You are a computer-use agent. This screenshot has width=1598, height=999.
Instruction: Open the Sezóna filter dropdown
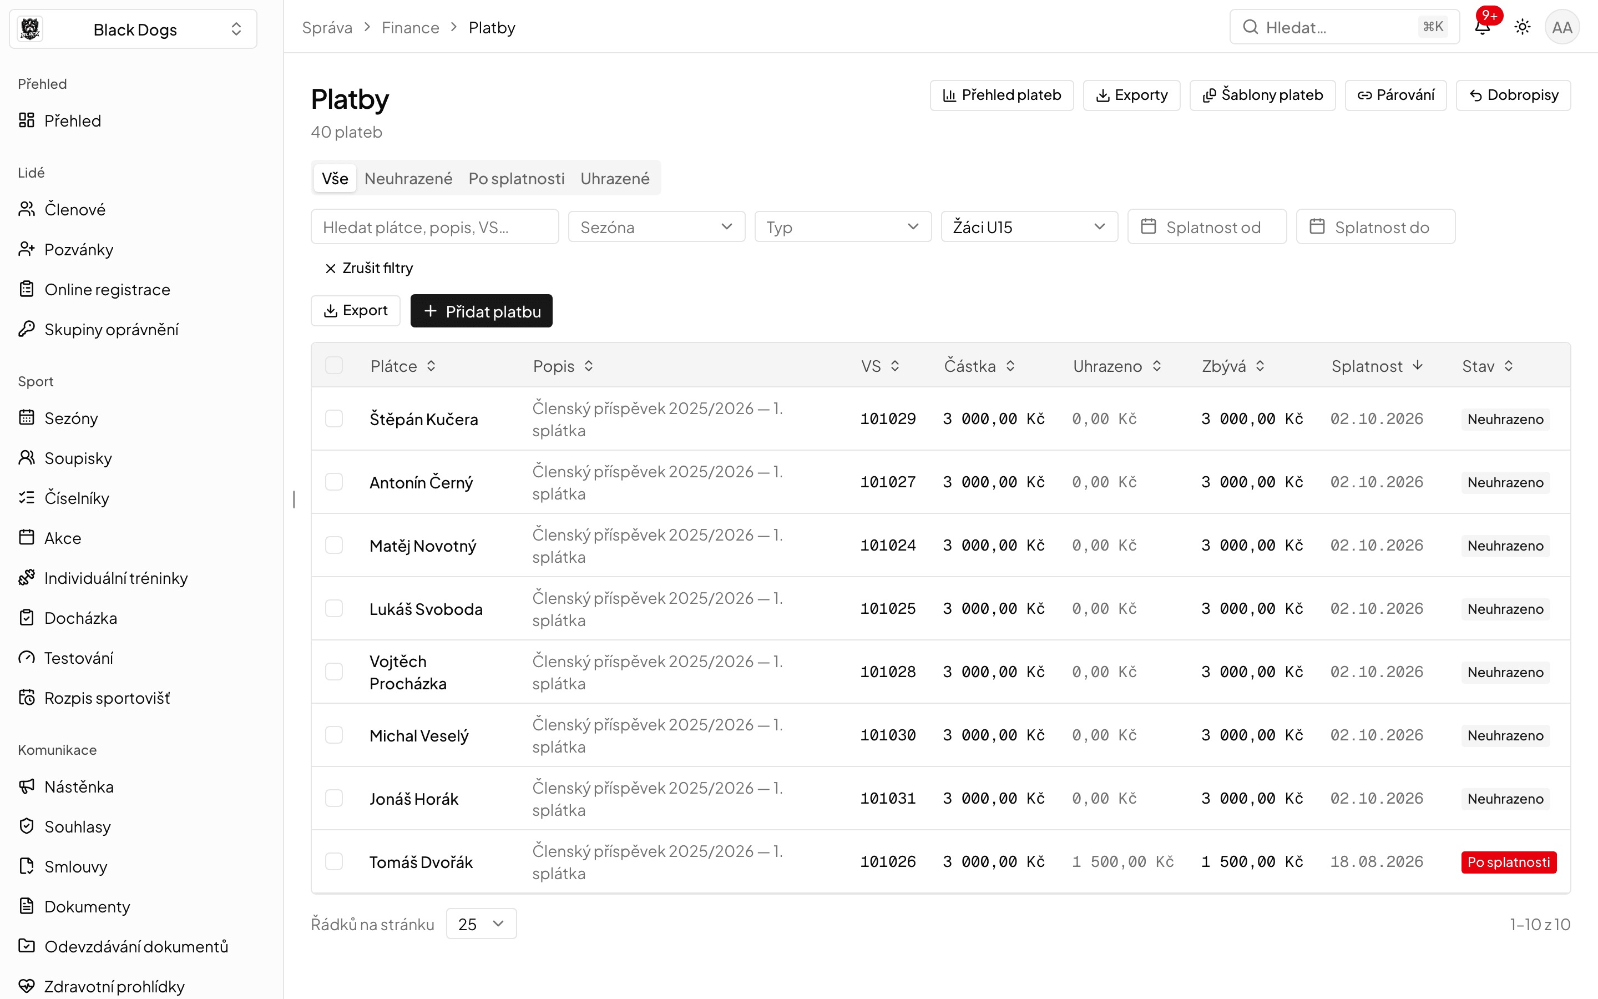(656, 226)
